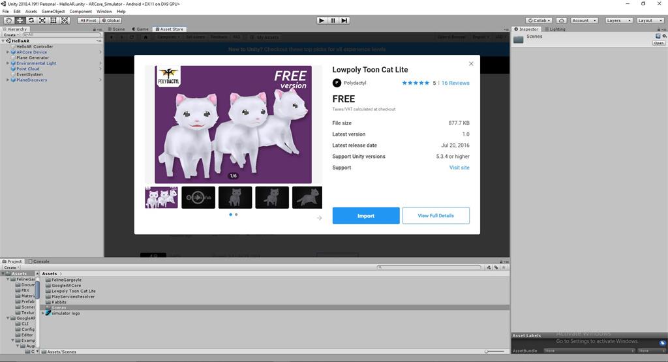This screenshot has width=668, height=362.
Task: Toggle Global/Local handle rotation
Action: [111, 20]
